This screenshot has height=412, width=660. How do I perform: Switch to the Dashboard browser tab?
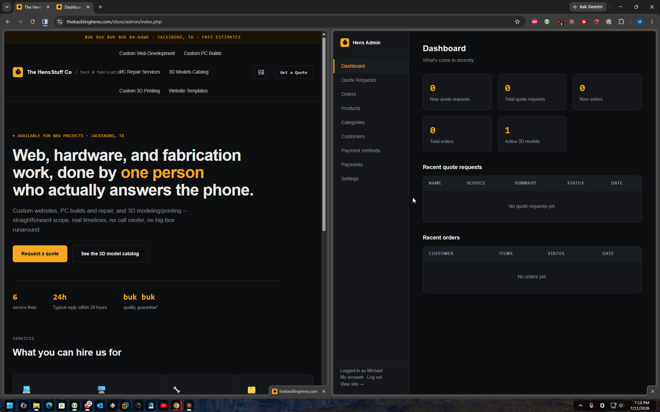click(73, 7)
